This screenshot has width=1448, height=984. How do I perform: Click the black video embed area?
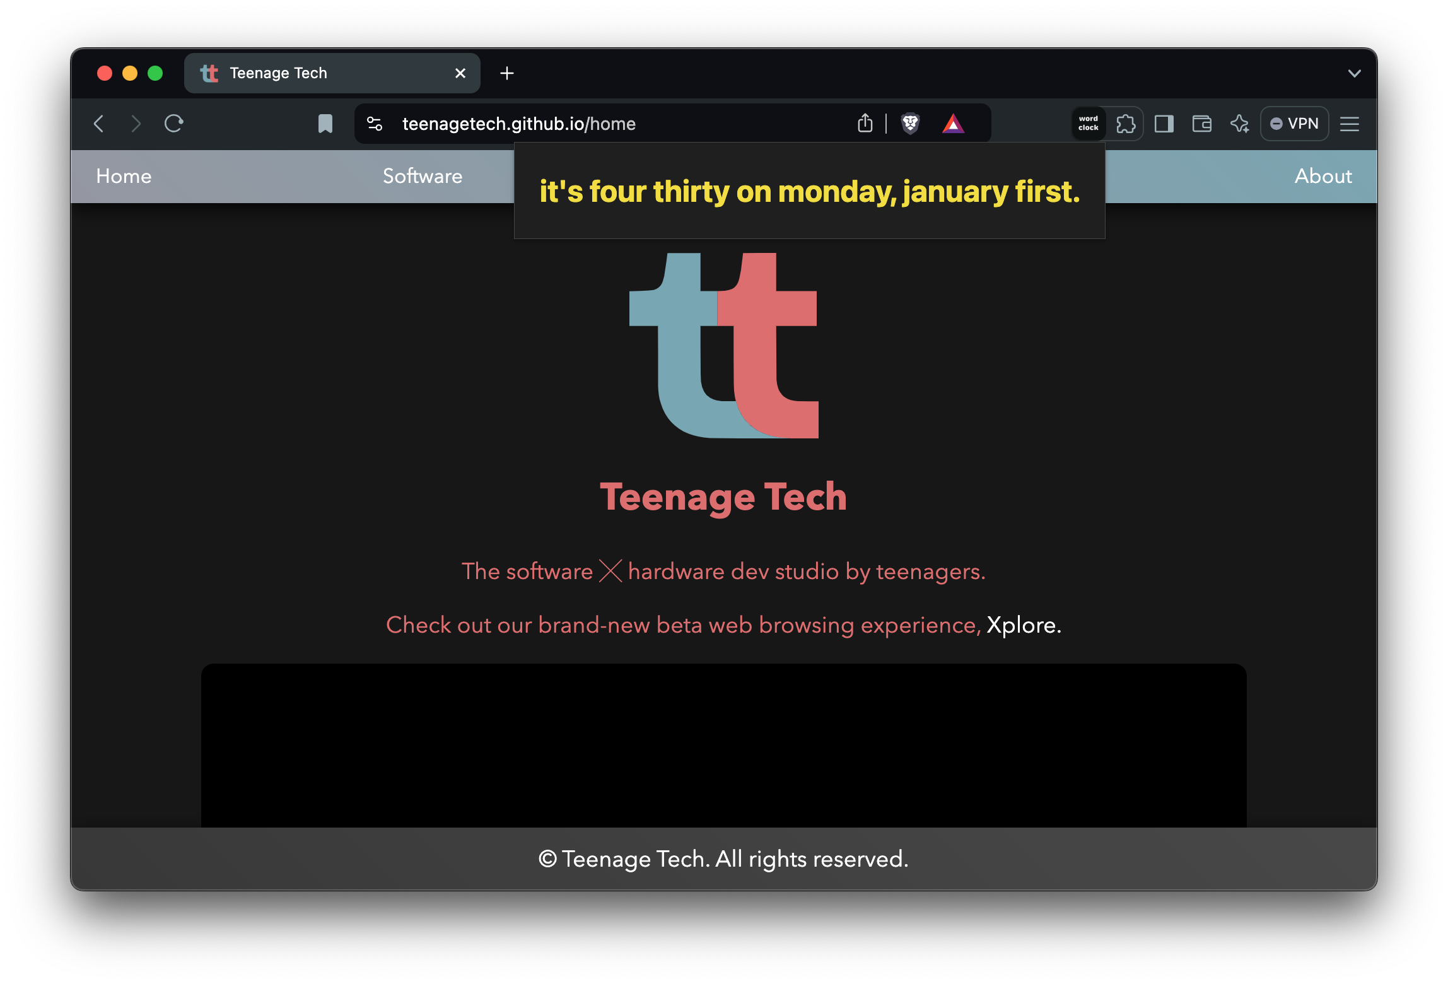coord(723,745)
